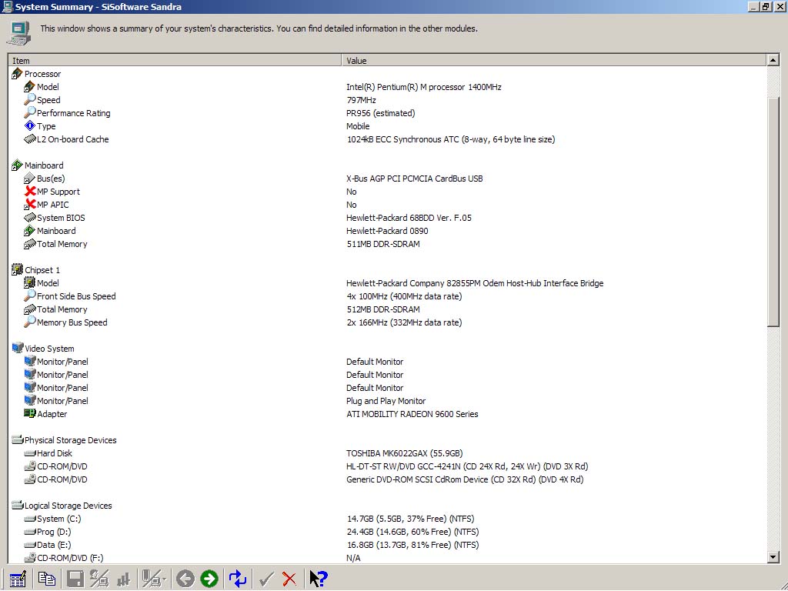Click the value 'Intel(R) Pentium(R) M processor 1400MHz'
This screenshot has width=788, height=591.
[x=424, y=87]
